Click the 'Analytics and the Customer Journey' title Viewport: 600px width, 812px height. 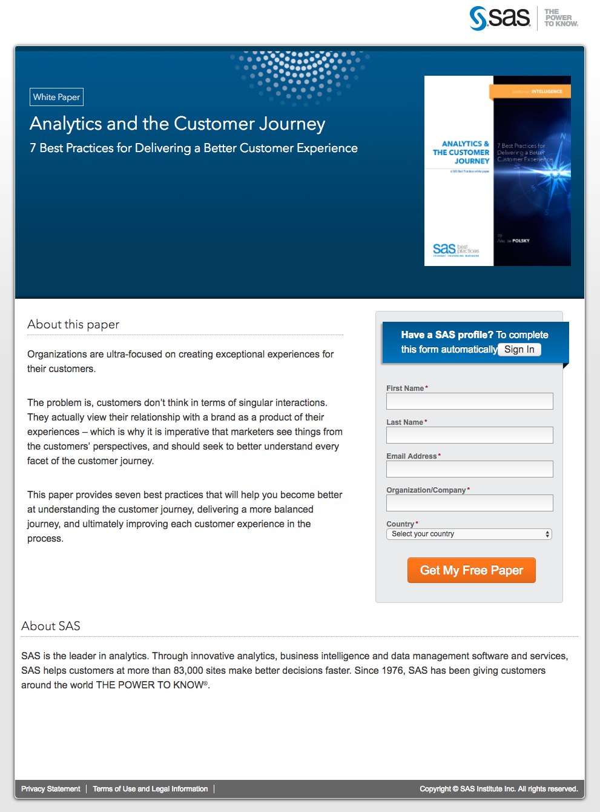[x=177, y=124]
